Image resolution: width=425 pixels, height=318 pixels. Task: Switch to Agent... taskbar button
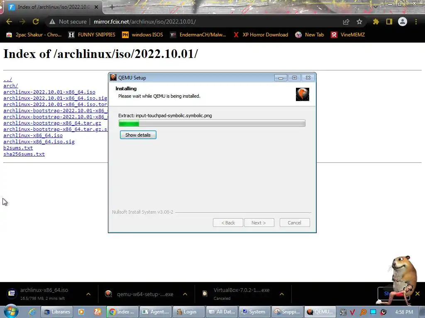[156, 312]
